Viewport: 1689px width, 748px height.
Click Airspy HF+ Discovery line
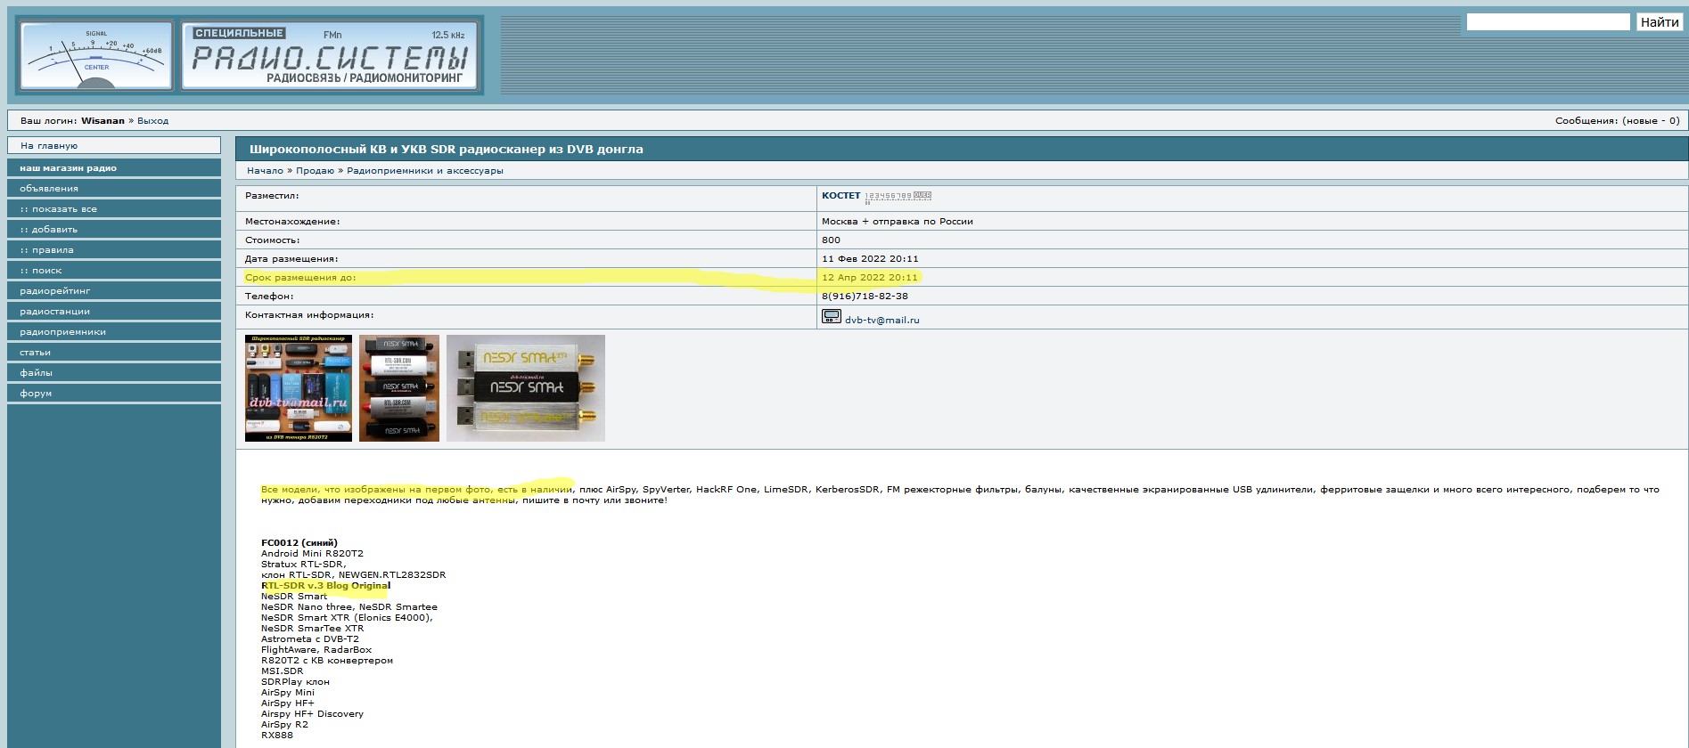(x=312, y=714)
